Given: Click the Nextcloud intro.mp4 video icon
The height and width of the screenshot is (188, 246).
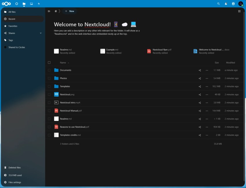Looking at the screenshot, I should tap(56, 102).
